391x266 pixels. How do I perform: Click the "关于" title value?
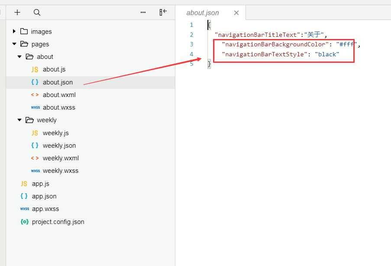coord(314,34)
